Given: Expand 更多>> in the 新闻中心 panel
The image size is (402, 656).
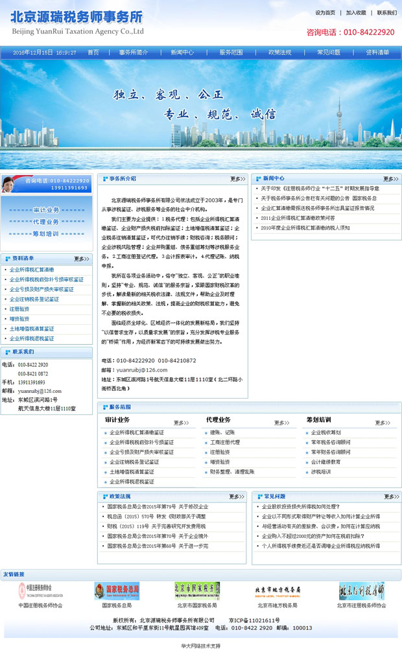Looking at the screenshot, I should [x=390, y=179].
